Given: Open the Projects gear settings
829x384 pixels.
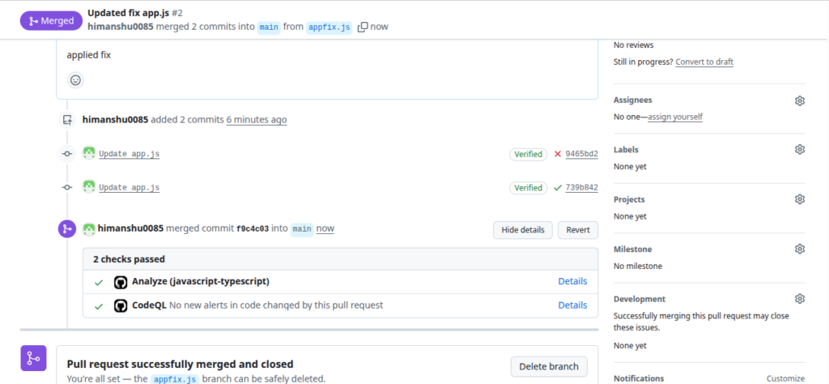Looking at the screenshot, I should point(800,199).
